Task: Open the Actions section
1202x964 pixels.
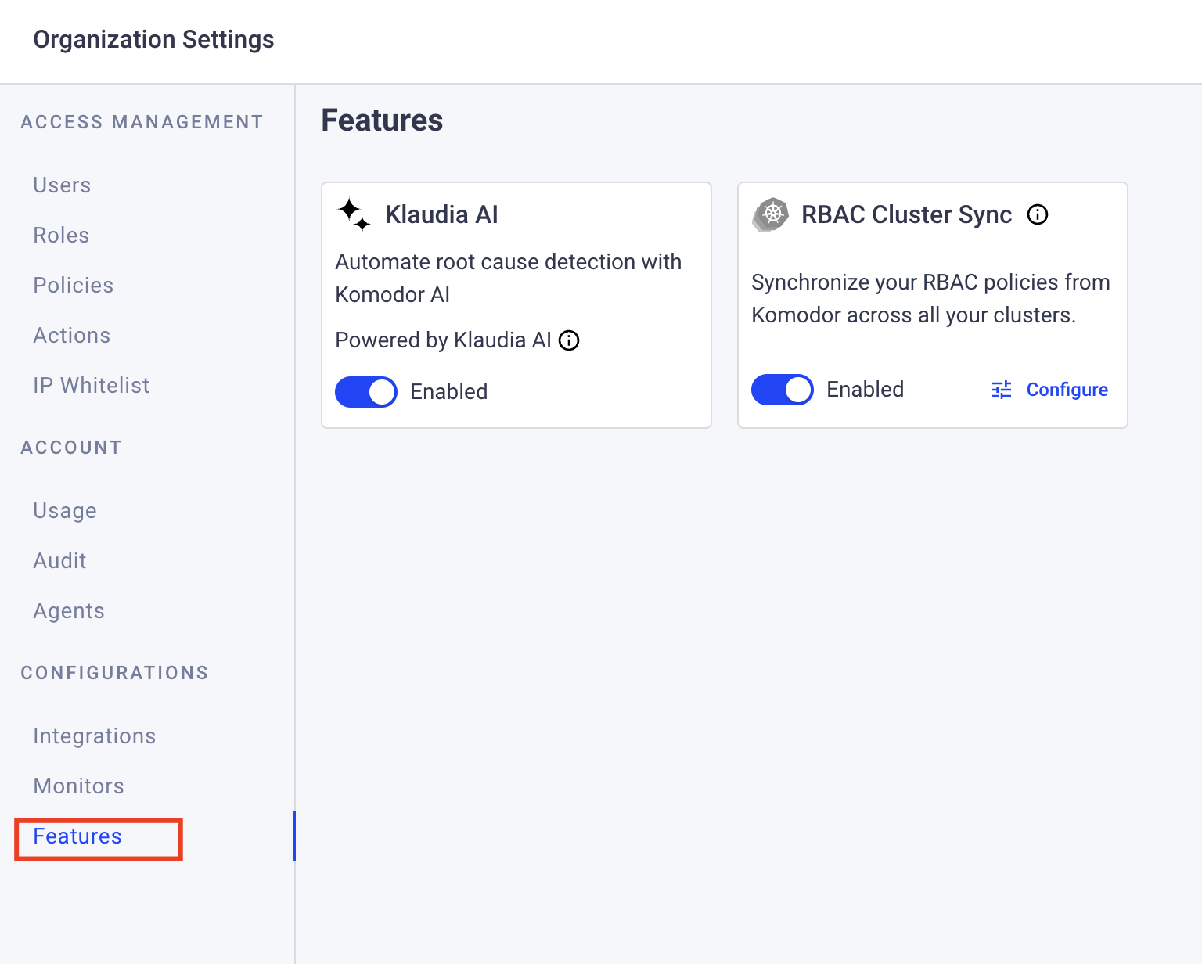Action: [x=72, y=336]
